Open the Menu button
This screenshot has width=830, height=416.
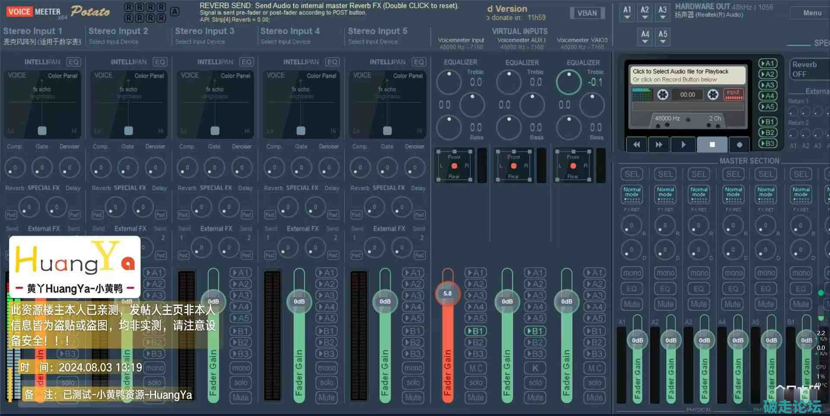812,13
